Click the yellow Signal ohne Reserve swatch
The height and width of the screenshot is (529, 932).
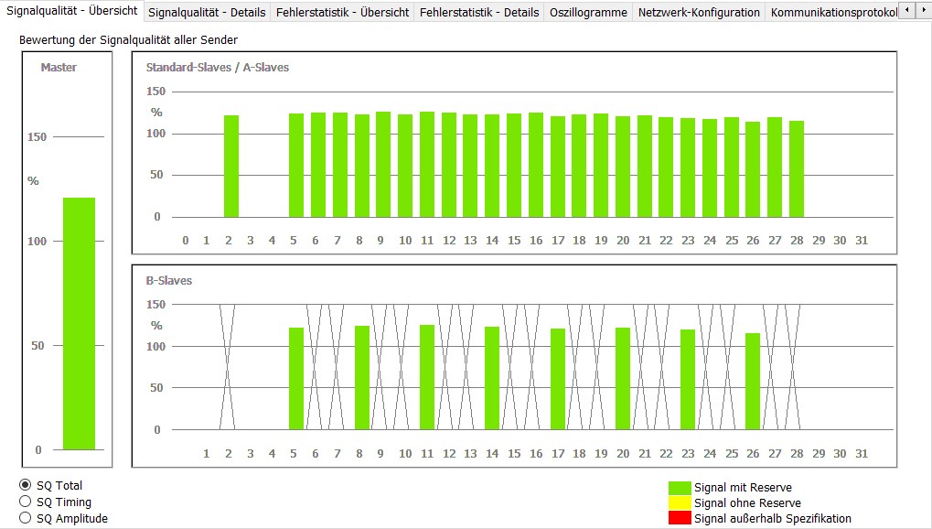click(x=680, y=502)
